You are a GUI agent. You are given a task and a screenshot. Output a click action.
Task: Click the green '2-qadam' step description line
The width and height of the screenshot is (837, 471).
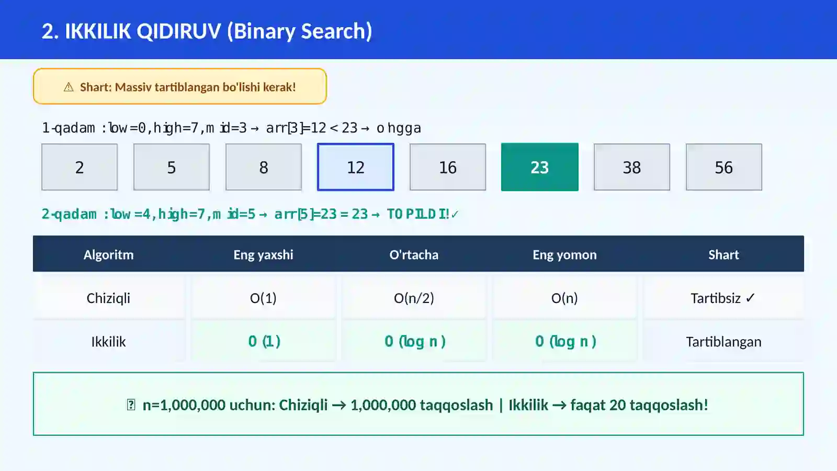point(250,214)
